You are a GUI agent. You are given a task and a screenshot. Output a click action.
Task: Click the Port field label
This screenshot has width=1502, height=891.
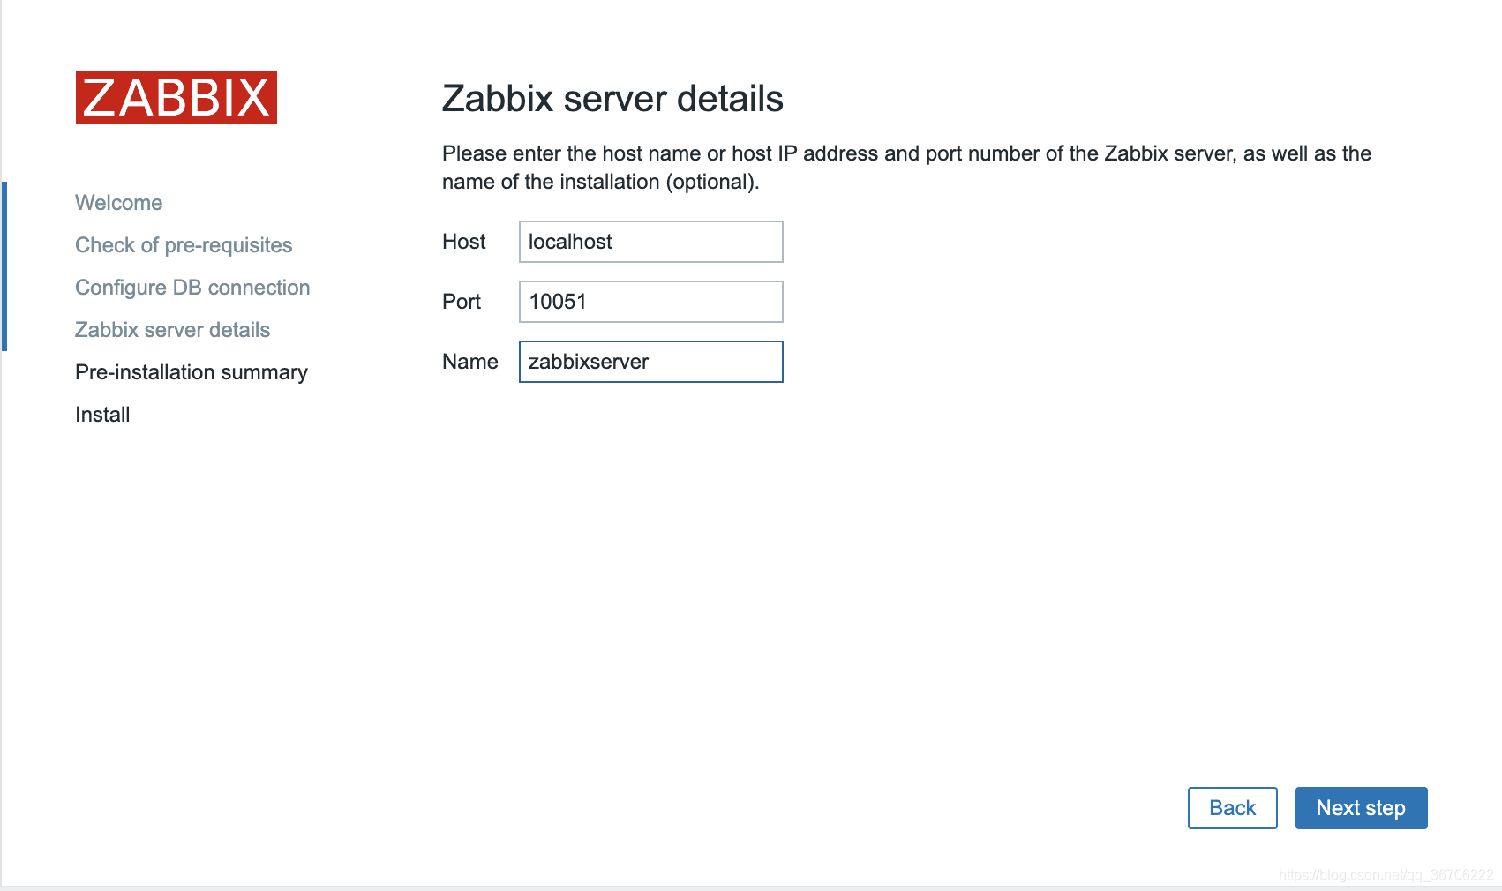point(462,302)
